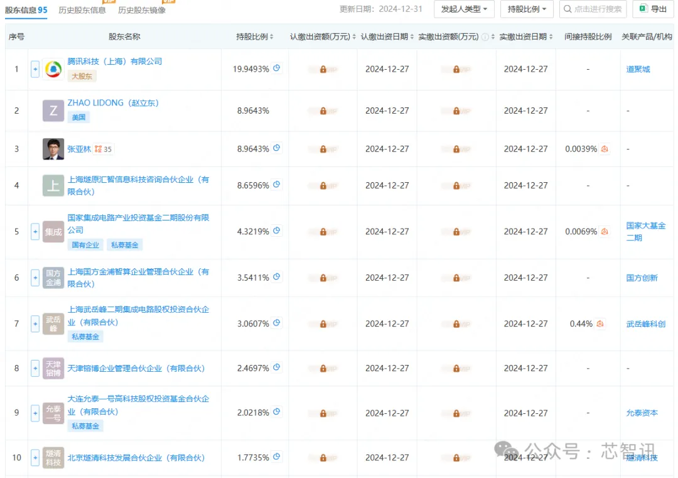Image resolution: width=678 pixels, height=478 pixels.
Task: Click the info icon beside 实缴出资额(万元)
Action: 485,37
